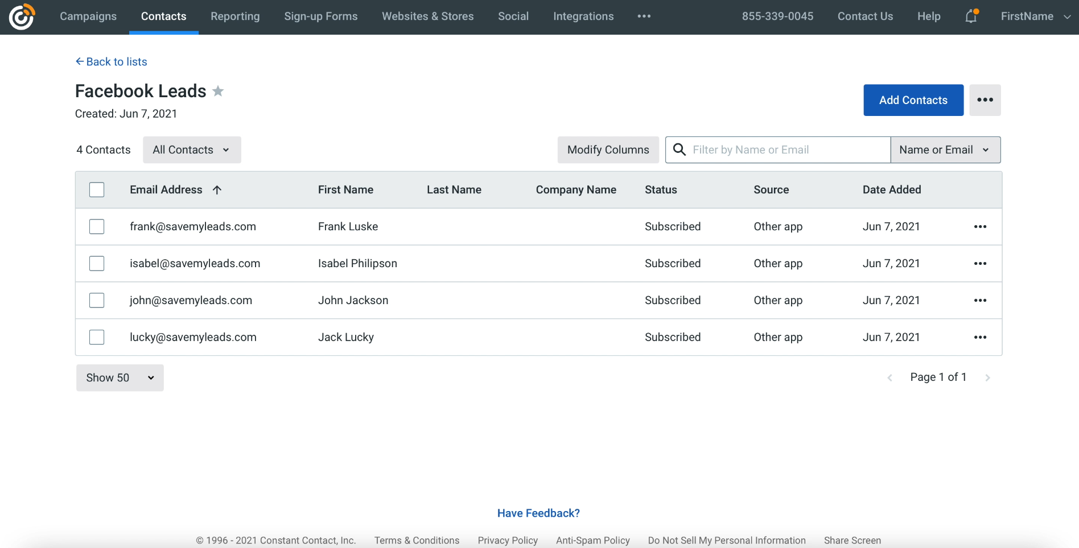Image resolution: width=1079 pixels, height=548 pixels.
Task: Open the Terms & Conditions link
Action: [x=417, y=541]
